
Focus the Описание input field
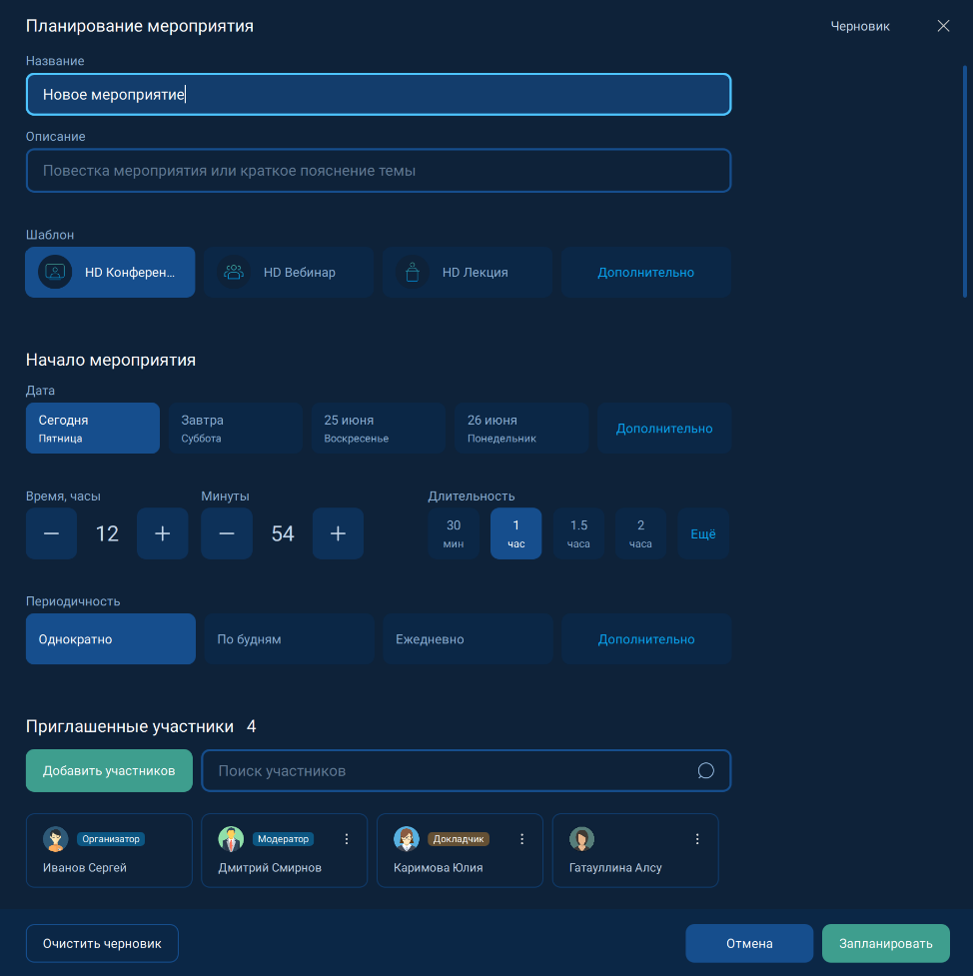[379, 171]
